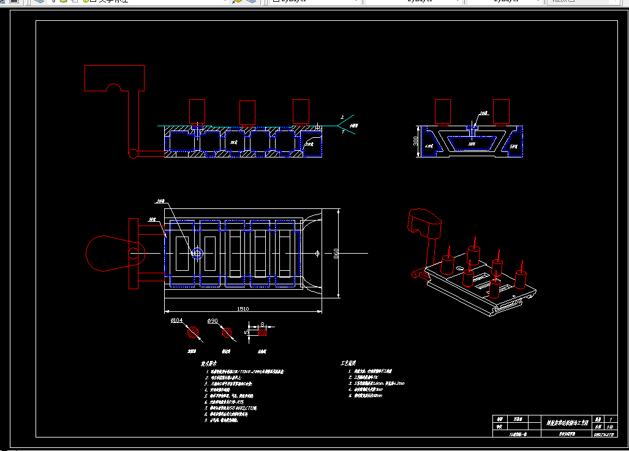The image size is (629, 451).
Task: Click the cyan parting-line arrow marker
Action: tap(346, 124)
